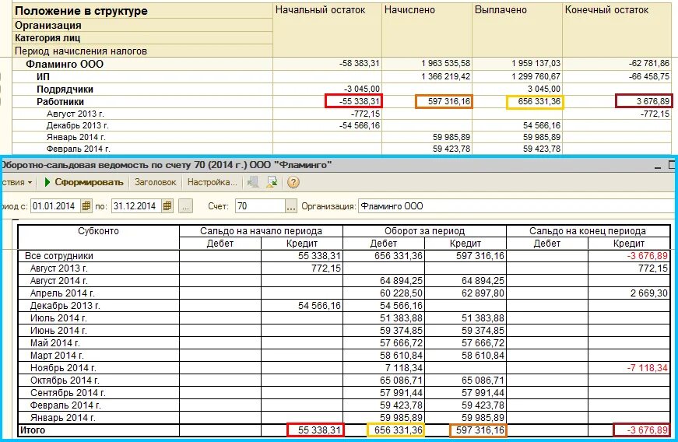Click Декабрь 2013 opening credit 54 566,16 in ведомость
The height and width of the screenshot is (442, 678).
coord(319,306)
